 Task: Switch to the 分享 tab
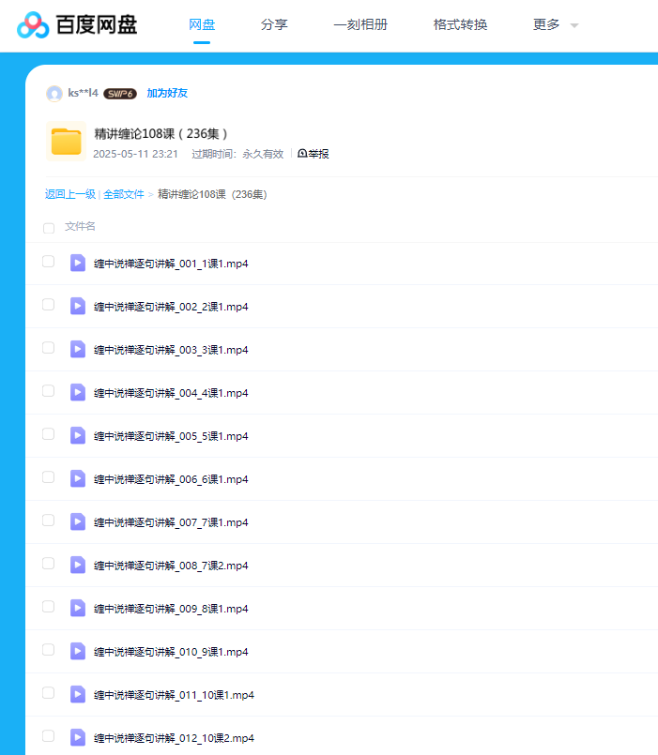(x=274, y=25)
